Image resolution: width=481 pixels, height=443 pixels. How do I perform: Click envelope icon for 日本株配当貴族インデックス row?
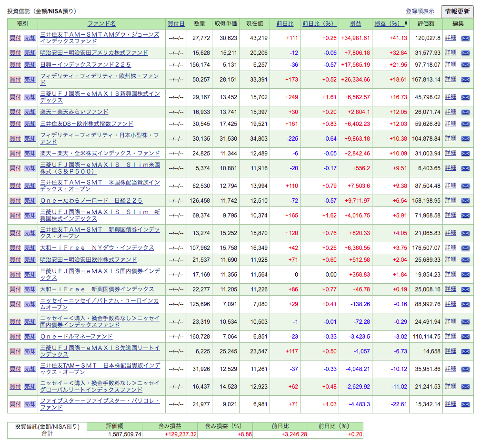[465, 369]
